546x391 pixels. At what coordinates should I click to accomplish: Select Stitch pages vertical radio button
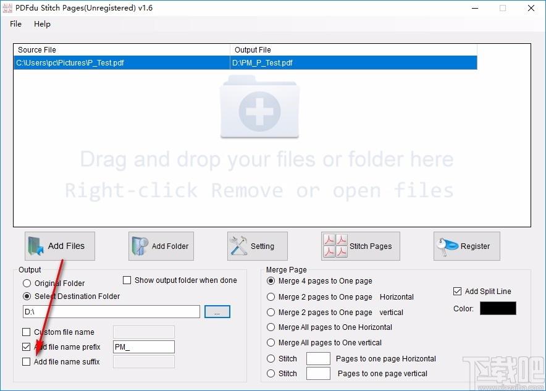tap(271, 374)
